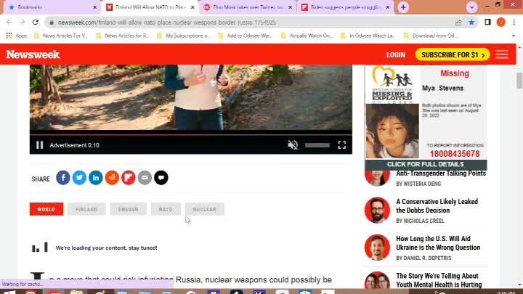This screenshot has height=294, width=523.
Task: Share article on Facebook
Action: [x=63, y=178]
